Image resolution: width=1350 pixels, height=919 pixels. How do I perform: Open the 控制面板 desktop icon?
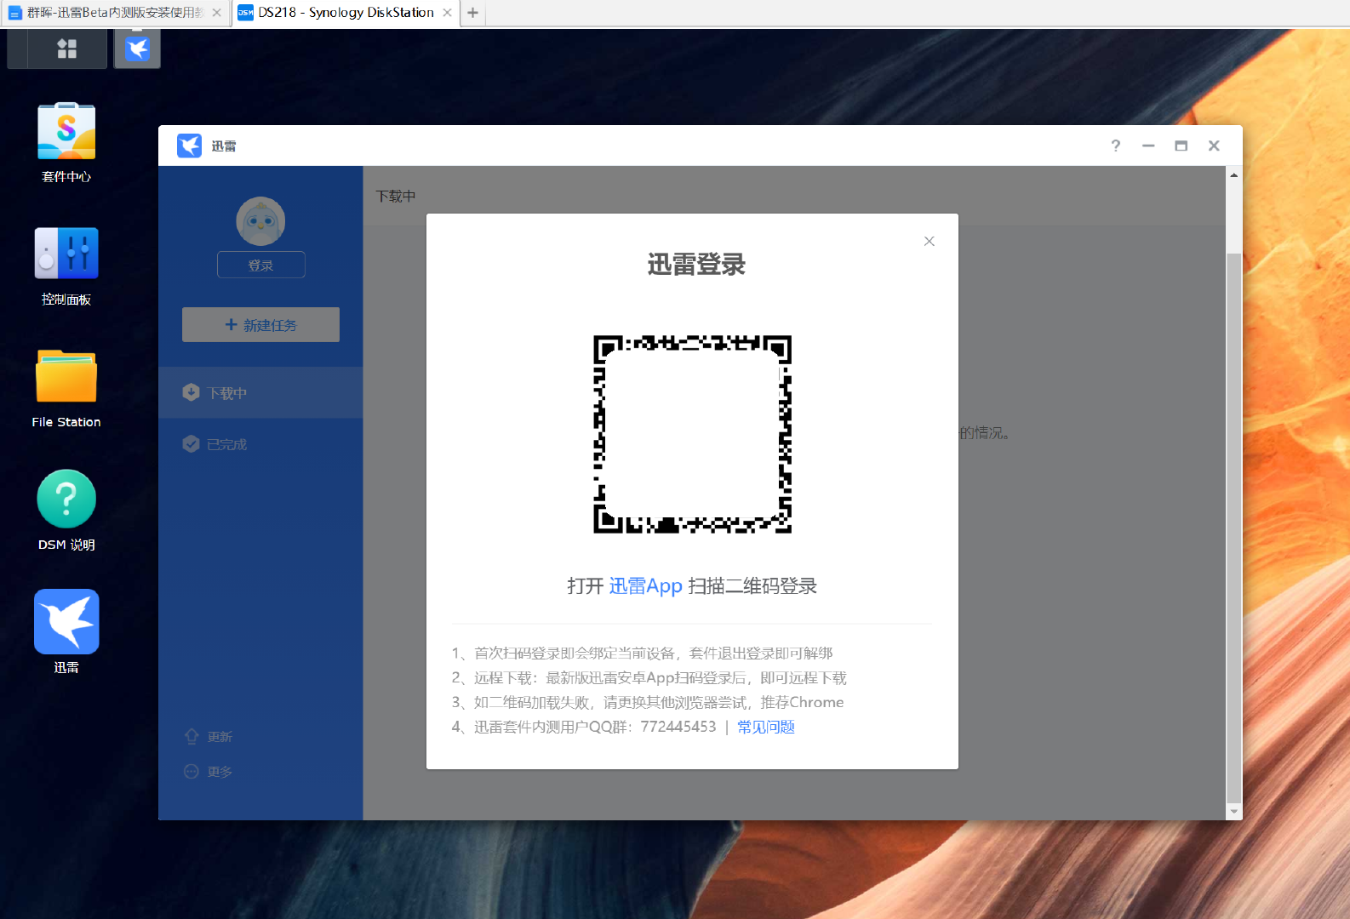click(x=66, y=266)
